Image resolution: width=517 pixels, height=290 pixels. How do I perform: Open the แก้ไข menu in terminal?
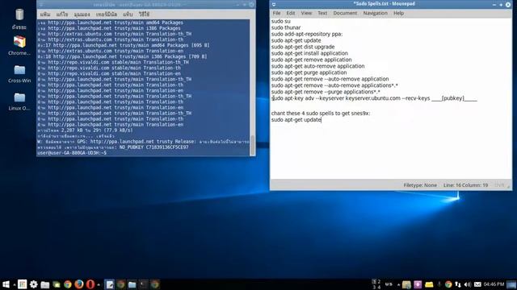click(62, 14)
